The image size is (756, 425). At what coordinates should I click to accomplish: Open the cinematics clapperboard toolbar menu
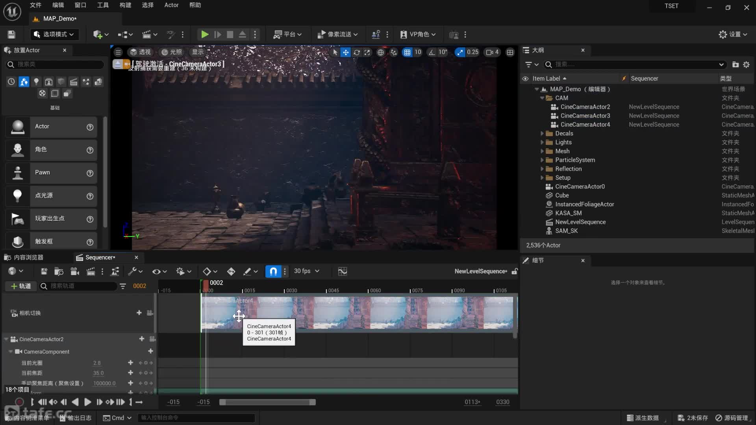[x=150, y=35]
